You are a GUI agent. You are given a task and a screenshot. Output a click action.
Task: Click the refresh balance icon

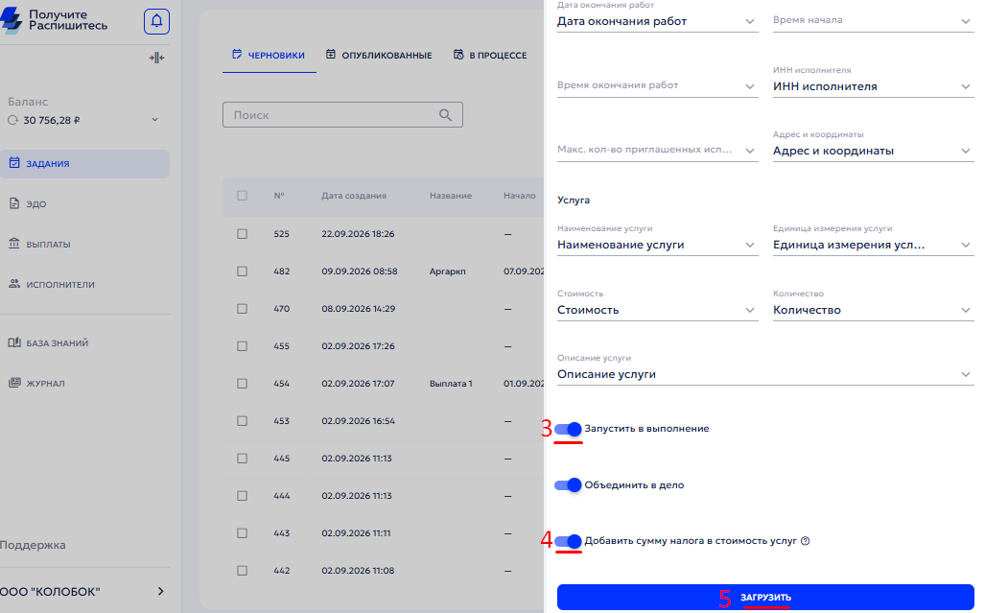point(12,120)
